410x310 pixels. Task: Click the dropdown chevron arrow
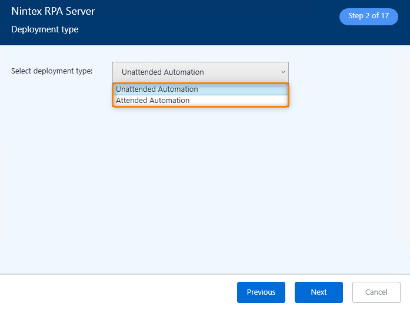coord(282,72)
